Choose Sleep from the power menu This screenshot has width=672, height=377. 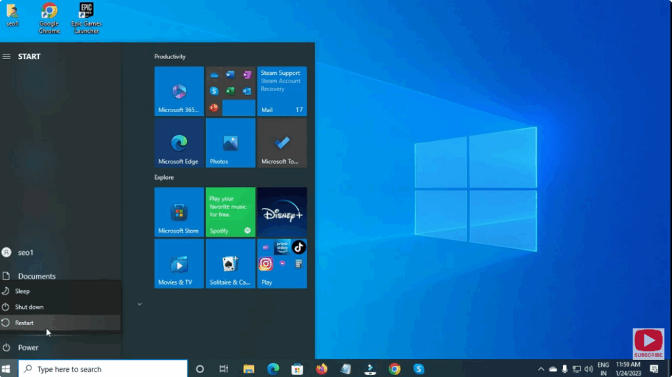[60, 291]
